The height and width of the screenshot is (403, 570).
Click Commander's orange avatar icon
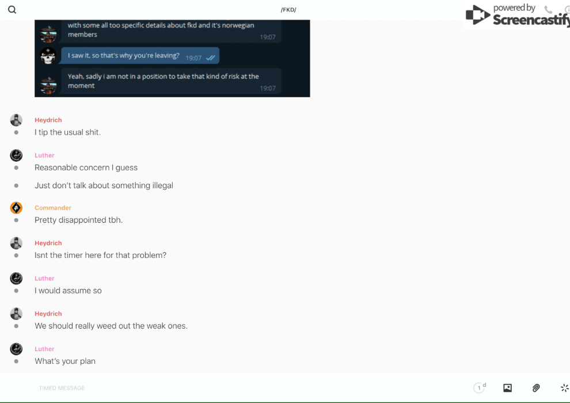click(x=16, y=208)
